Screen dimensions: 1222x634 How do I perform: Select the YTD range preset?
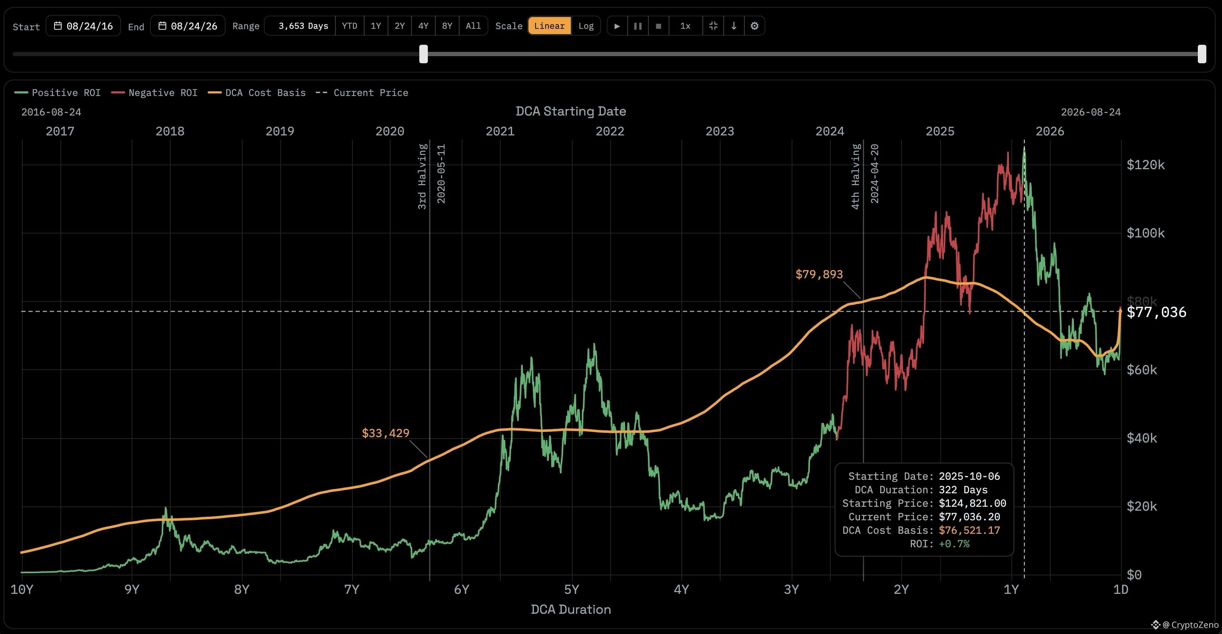[350, 26]
